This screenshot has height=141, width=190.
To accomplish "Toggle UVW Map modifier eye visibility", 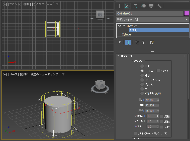I will [120, 26].
